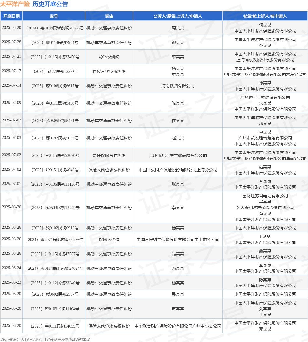Click the date 2025-06-23

[x=12, y=282]
